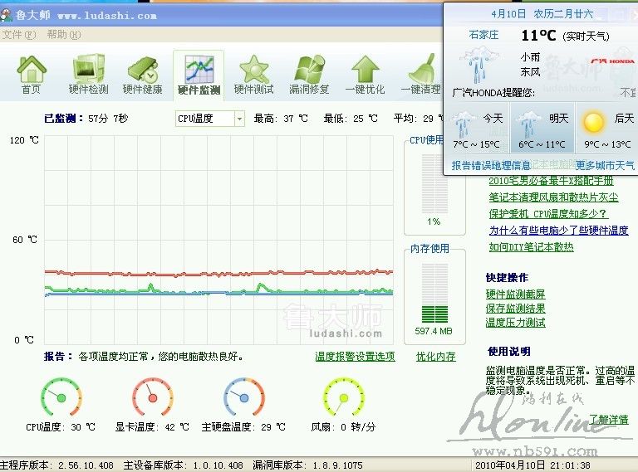Click the 广汽 HONDA logo in weather popup
The width and height of the screenshot is (638, 472).
(x=612, y=61)
